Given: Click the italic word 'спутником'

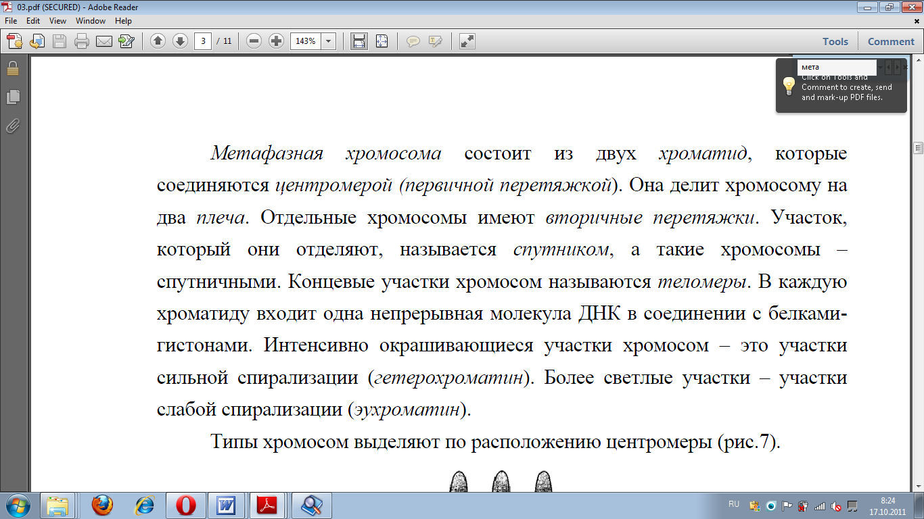Looking at the screenshot, I should [x=561, y=251].
